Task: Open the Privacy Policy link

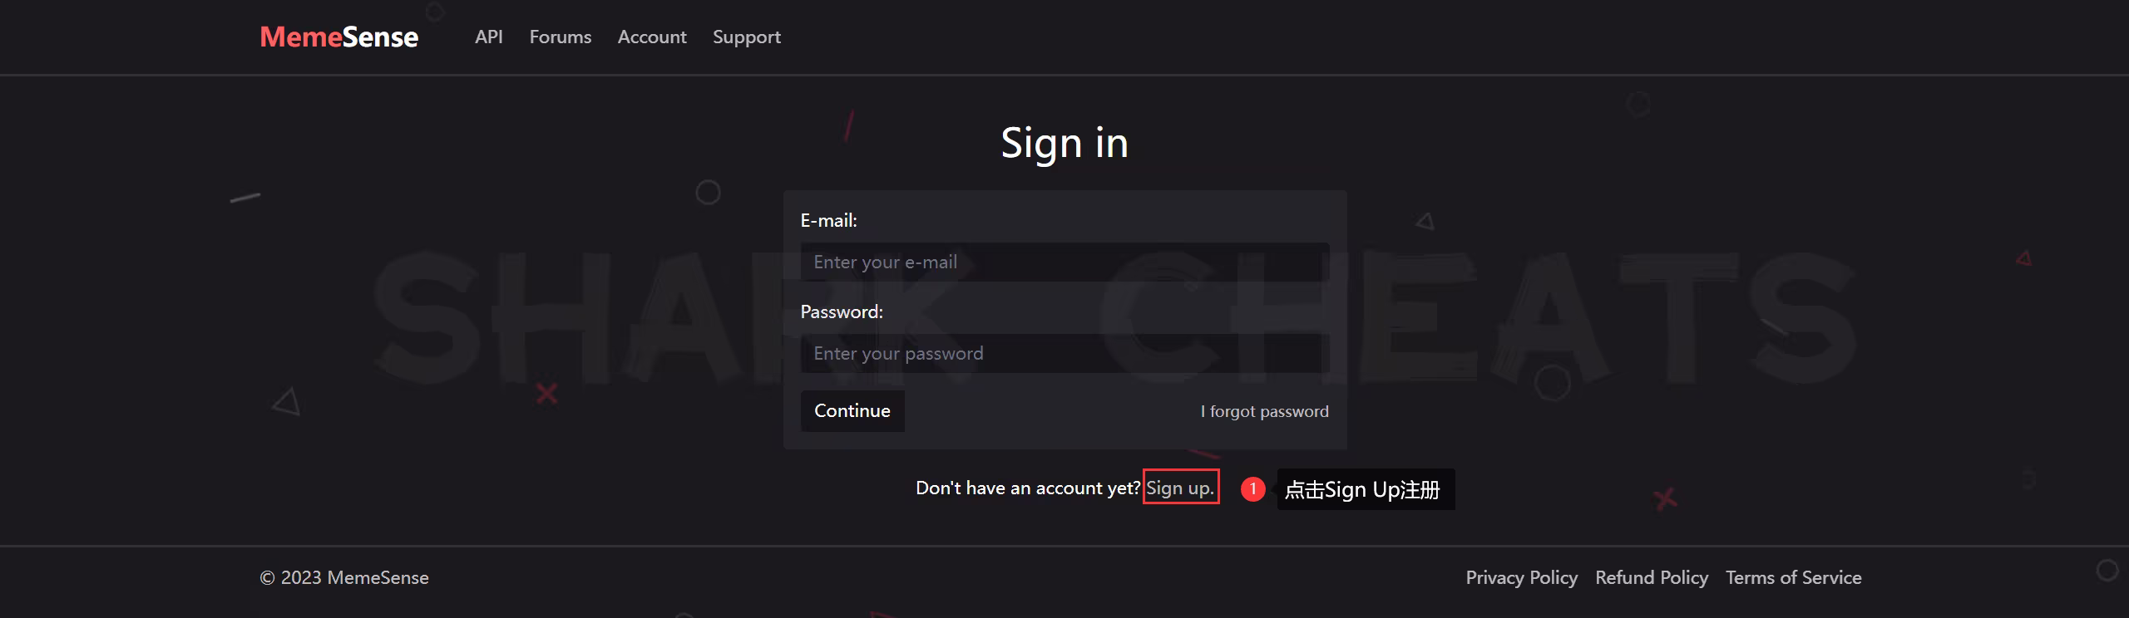Action: coord(1521,577)
